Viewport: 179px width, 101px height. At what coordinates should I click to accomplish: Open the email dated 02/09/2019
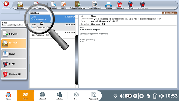[52, 35]
